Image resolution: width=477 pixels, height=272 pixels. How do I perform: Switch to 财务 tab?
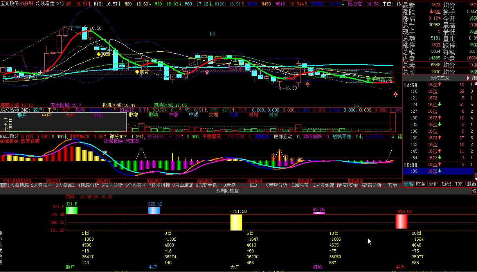coord(421,184)
